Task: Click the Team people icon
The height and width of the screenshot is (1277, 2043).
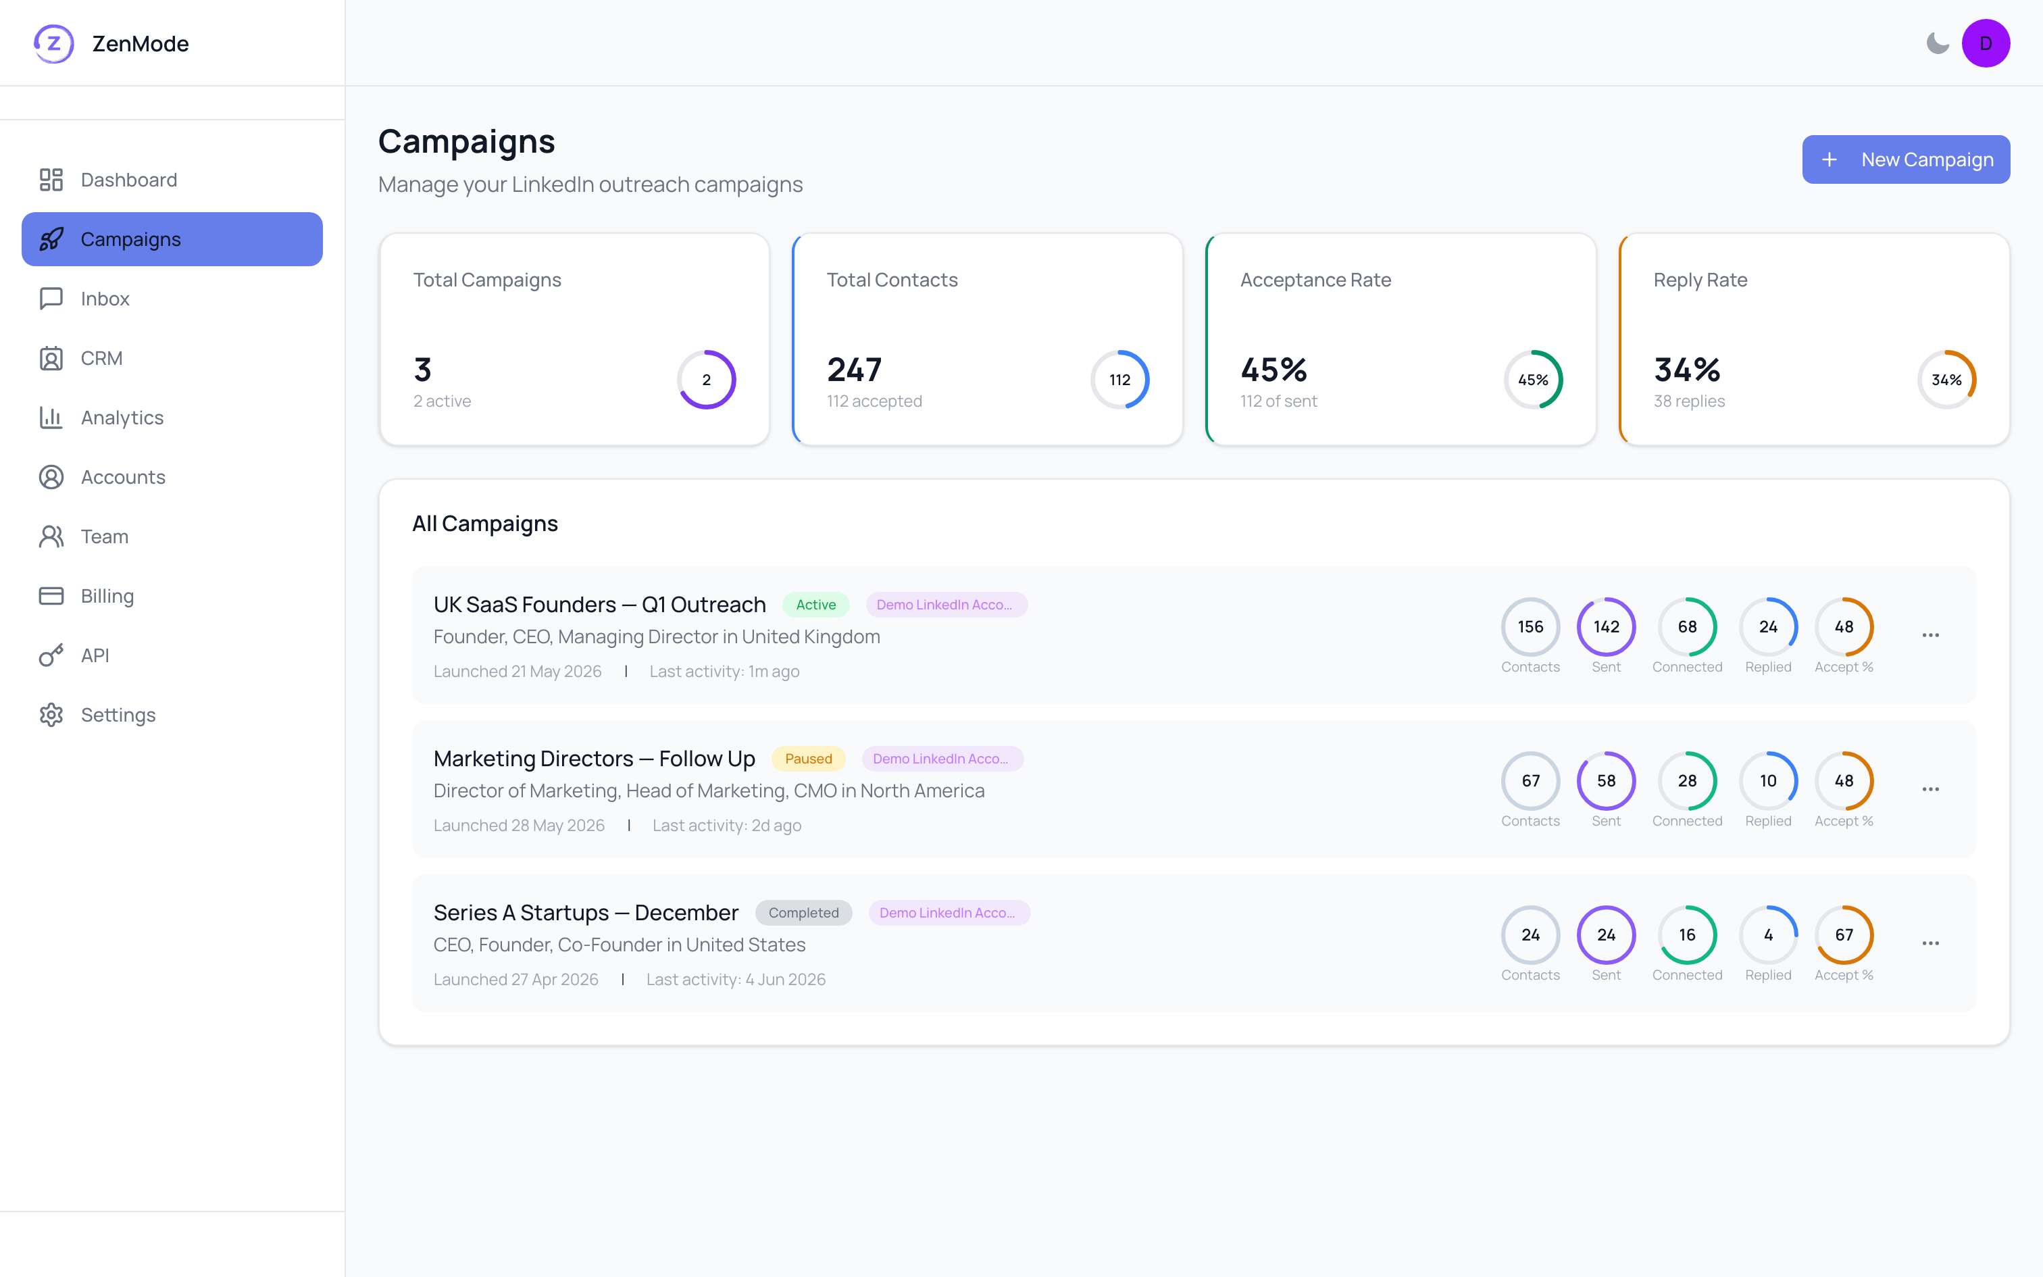Action: [x=51, y=536]
